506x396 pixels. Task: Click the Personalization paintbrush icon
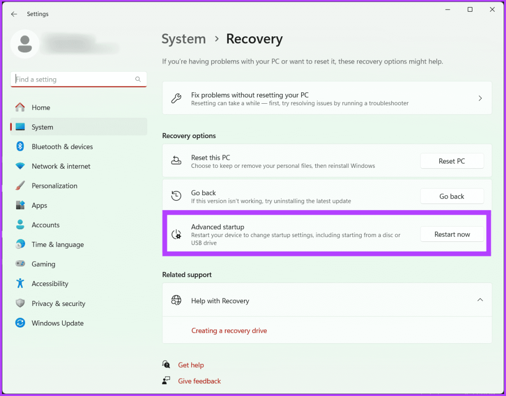tap(20, 186)
